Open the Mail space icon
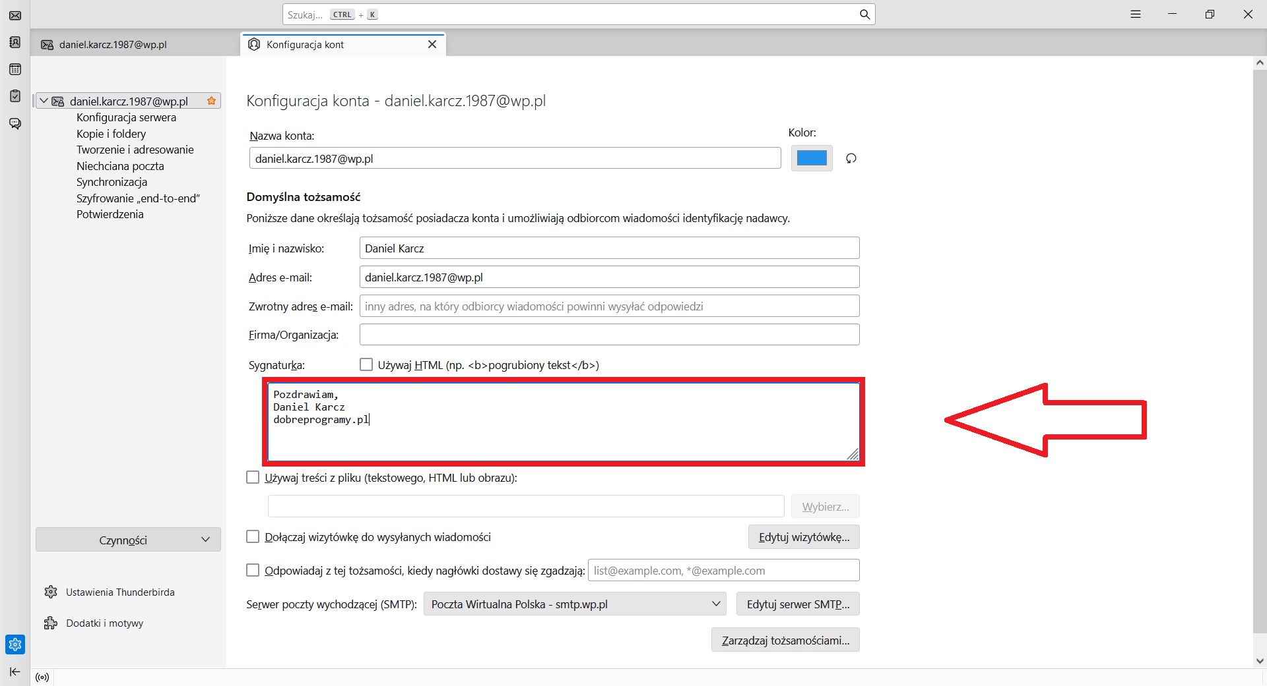The height and width of the screenshot is (686, 1267). tap(15, 15)
